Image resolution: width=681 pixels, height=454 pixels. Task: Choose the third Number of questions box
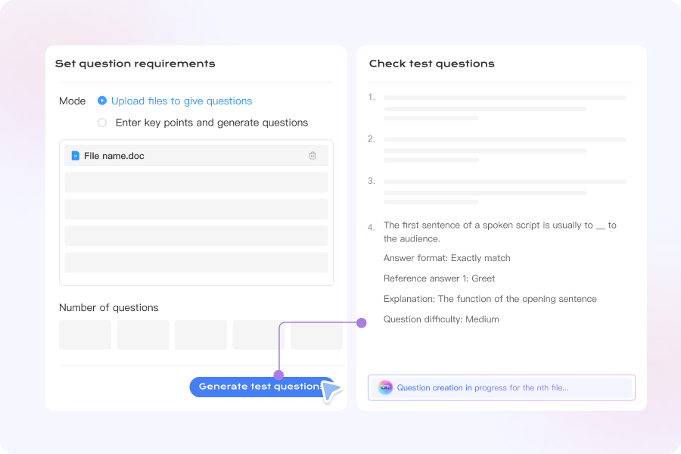pyautogui.click(x=201, y=334)
